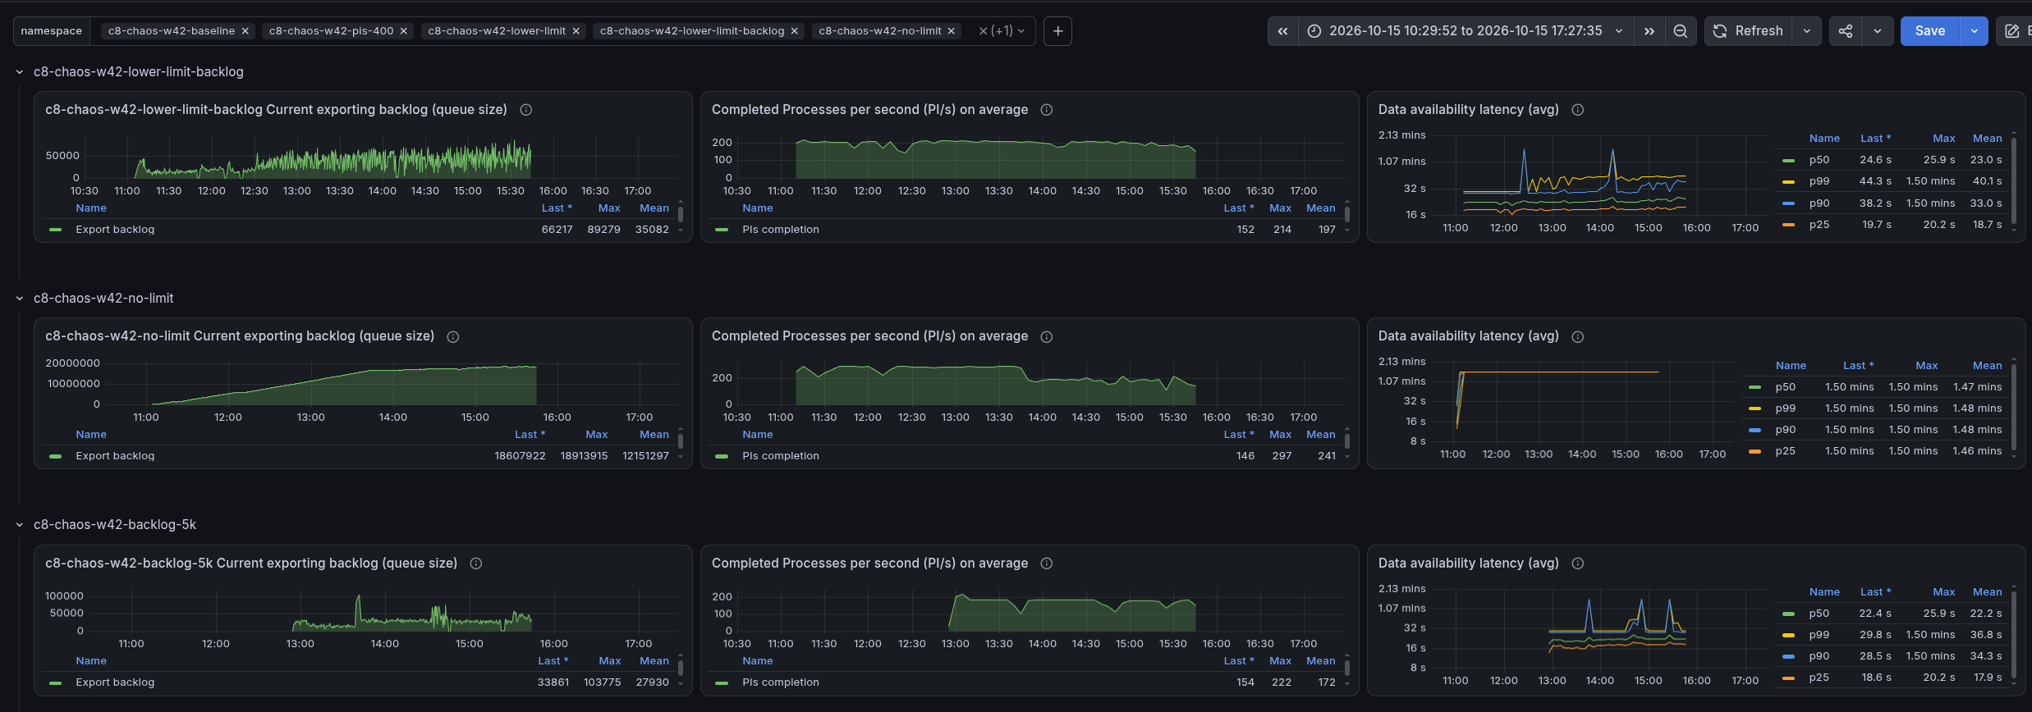Viewport: 2032px width, 712px height.
Task: Sort backlog-5k latency legend by Mean
Action: tap(1987, 592)
